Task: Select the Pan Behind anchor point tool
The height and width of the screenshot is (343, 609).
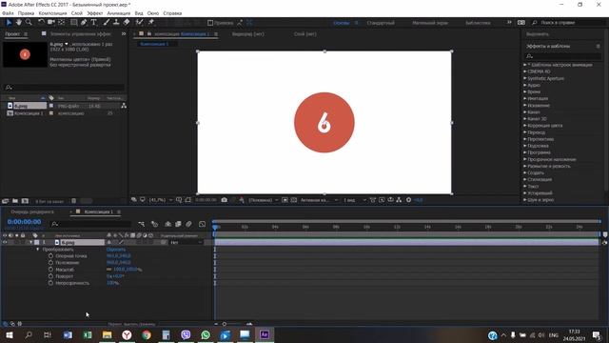Action: coord(61,23)
